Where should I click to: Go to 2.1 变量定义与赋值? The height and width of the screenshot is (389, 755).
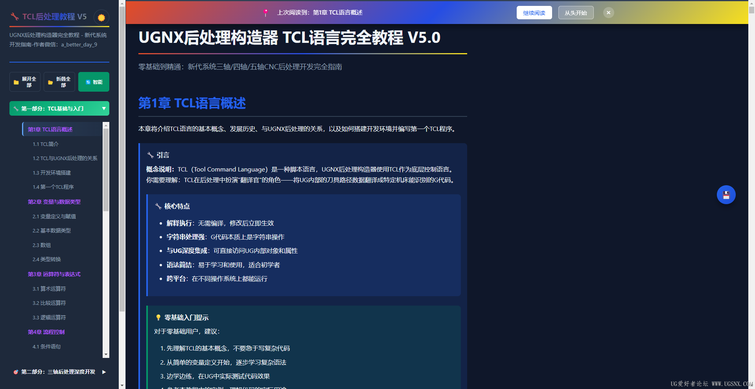coord(54,216)
